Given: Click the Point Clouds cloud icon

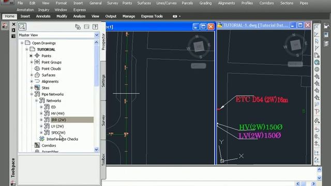Looking at the screenshot, I should 37,68.
